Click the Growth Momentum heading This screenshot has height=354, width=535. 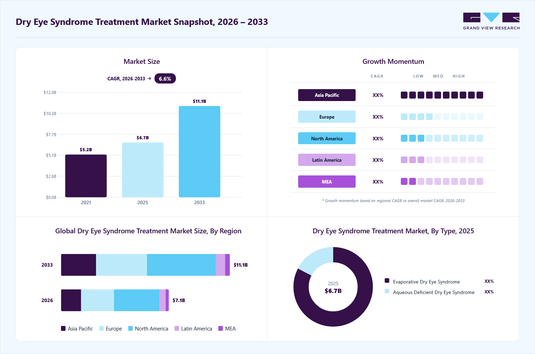point(393,61)
